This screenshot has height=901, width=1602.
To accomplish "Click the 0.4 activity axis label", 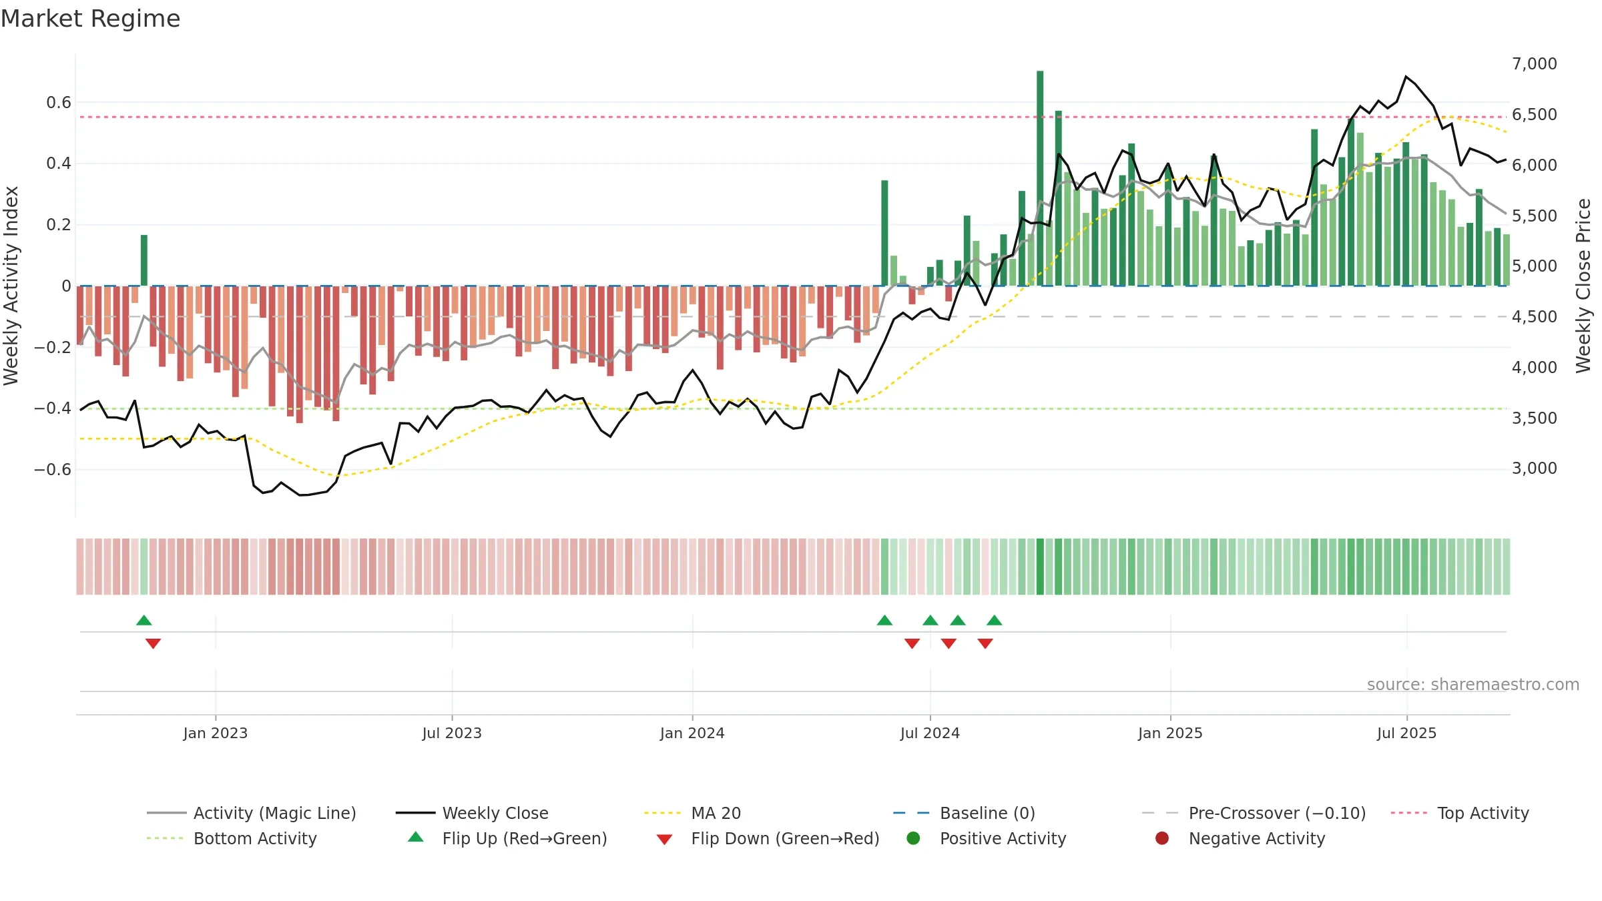I will pos(59,164).
